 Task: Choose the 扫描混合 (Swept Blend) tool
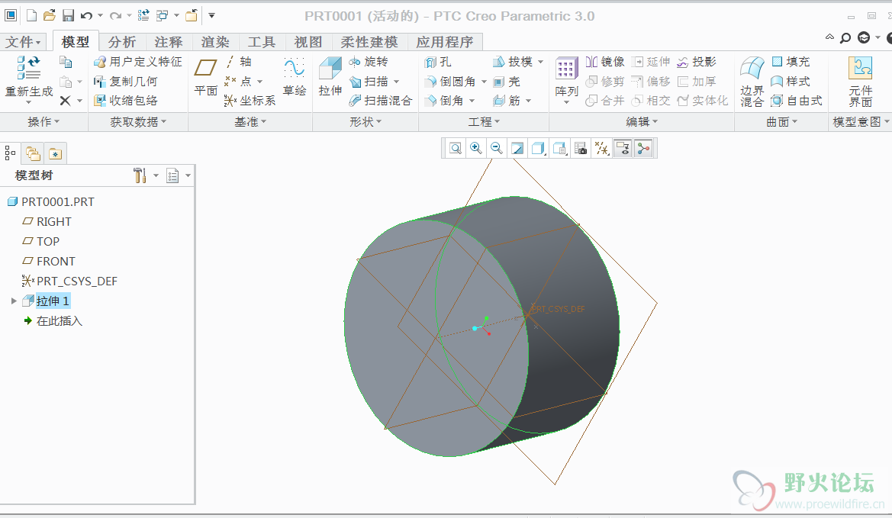[x=381, y=101]
